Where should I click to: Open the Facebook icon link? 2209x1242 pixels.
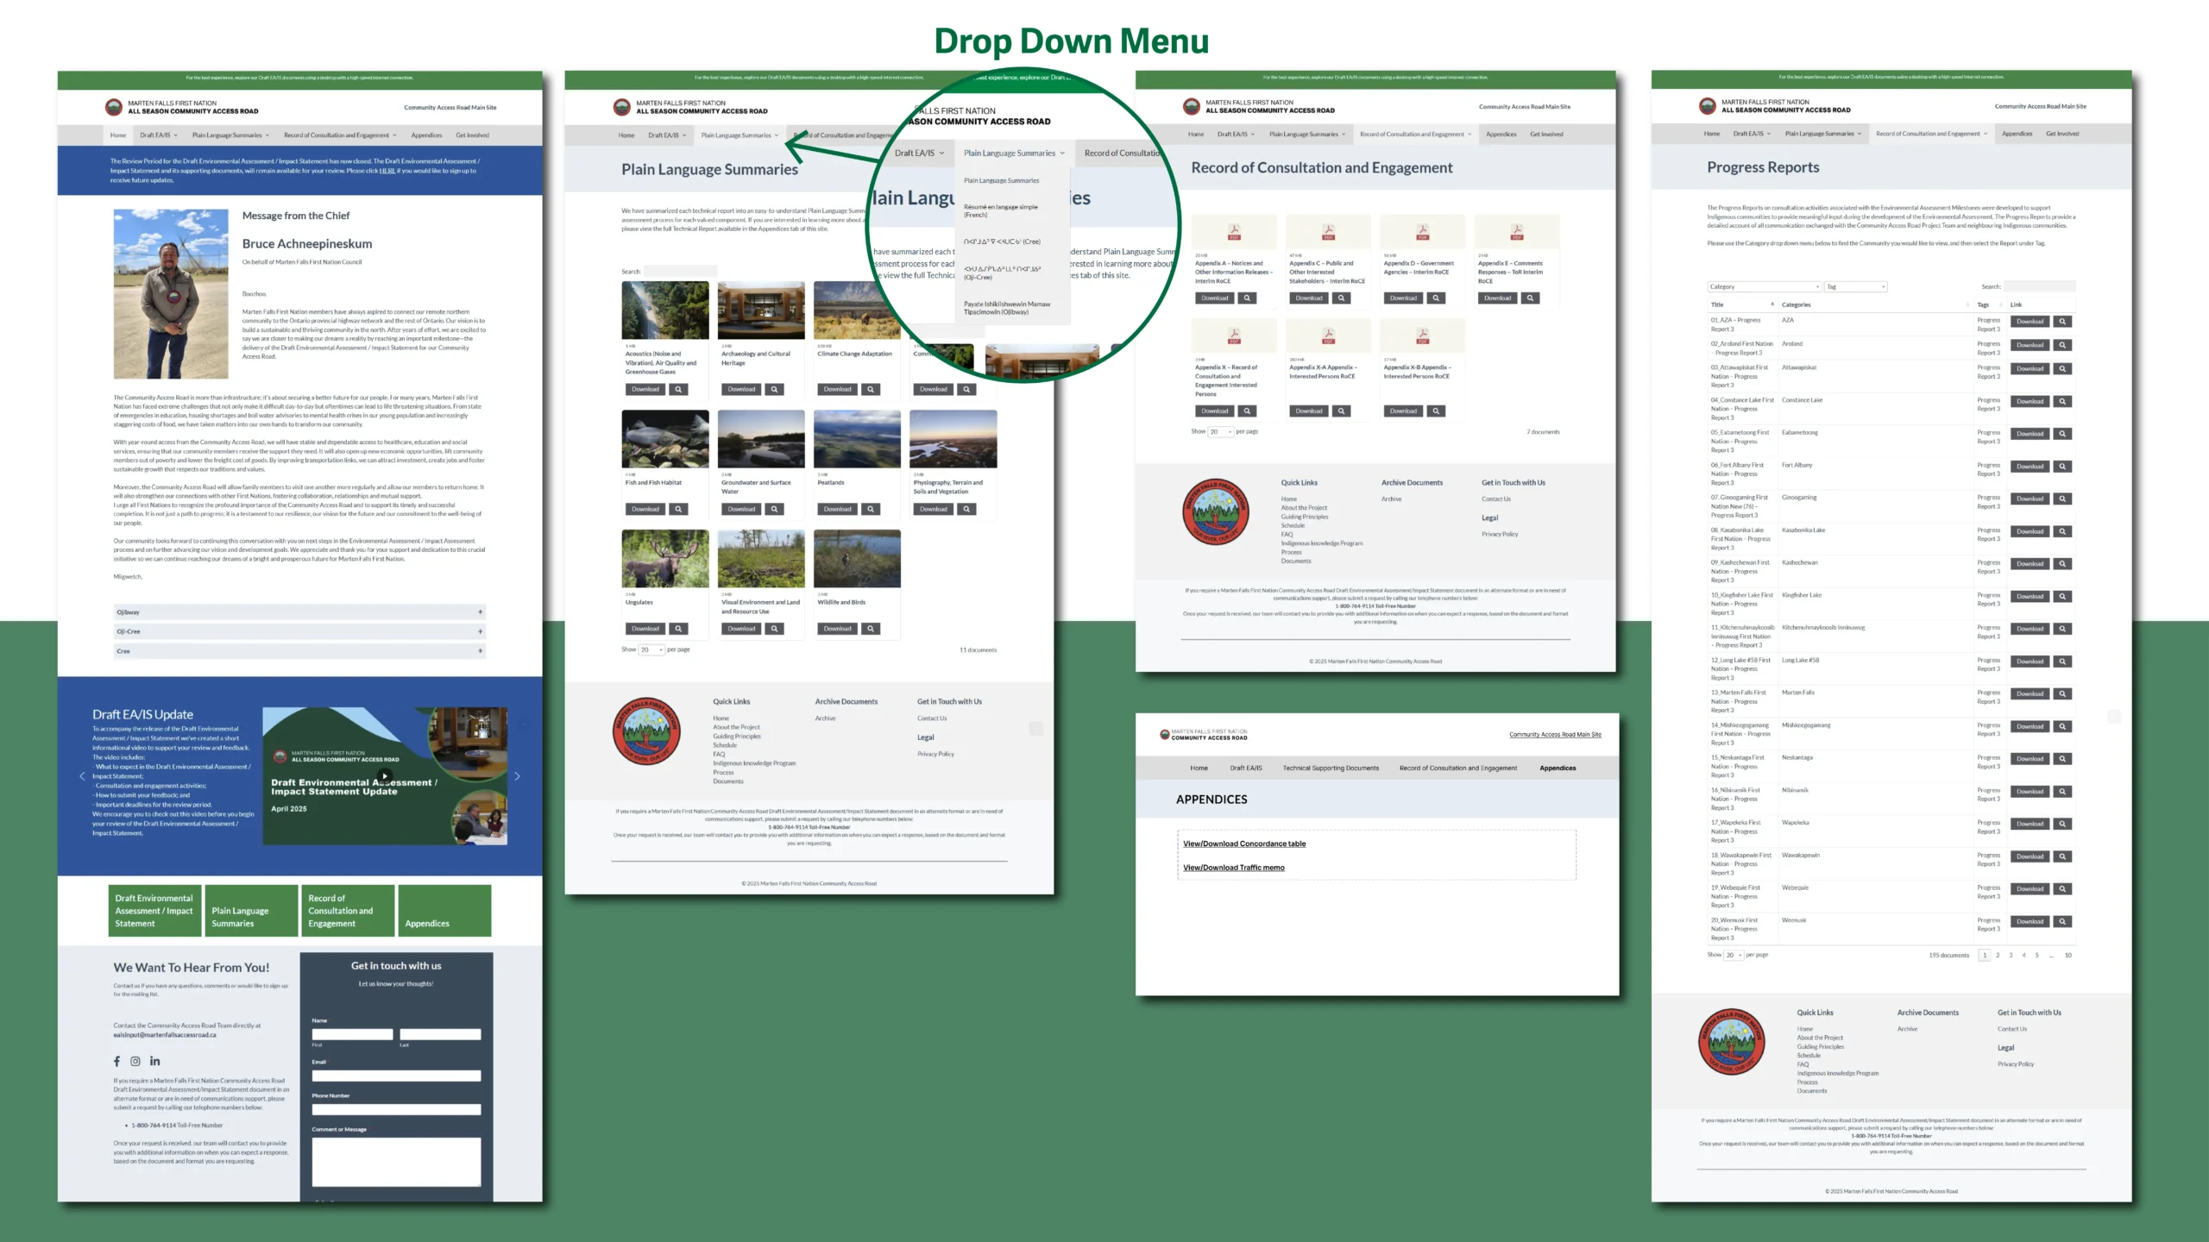pyautogui.click(x=116, y=1062)
